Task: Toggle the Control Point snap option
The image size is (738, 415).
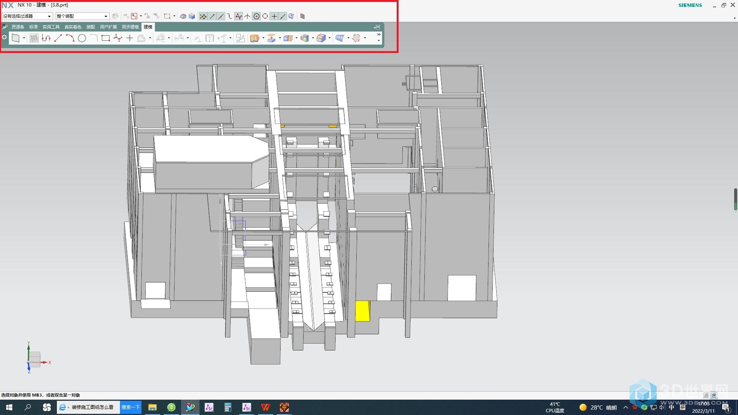Action: (229, 16)
